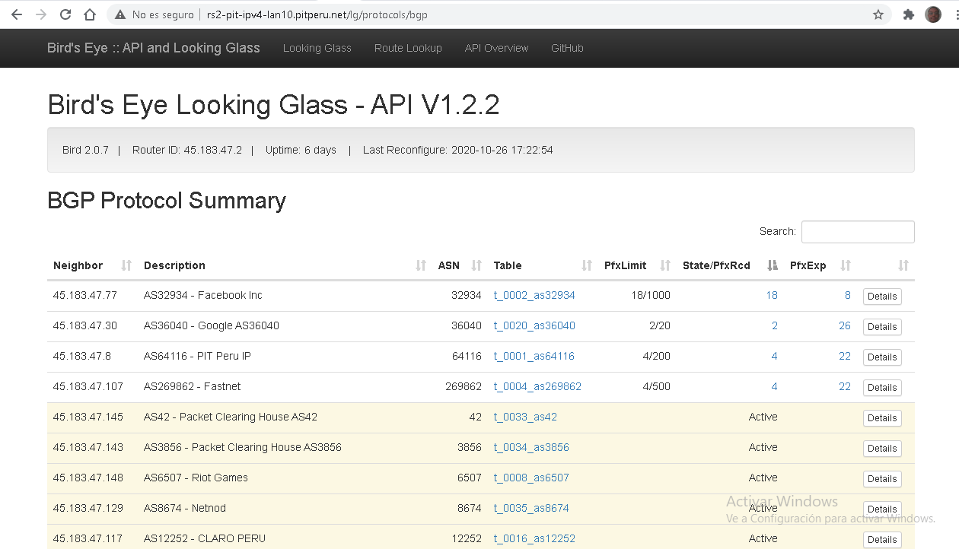
Task: Click the browser forward arrow
Action: (x=41, y=14)
